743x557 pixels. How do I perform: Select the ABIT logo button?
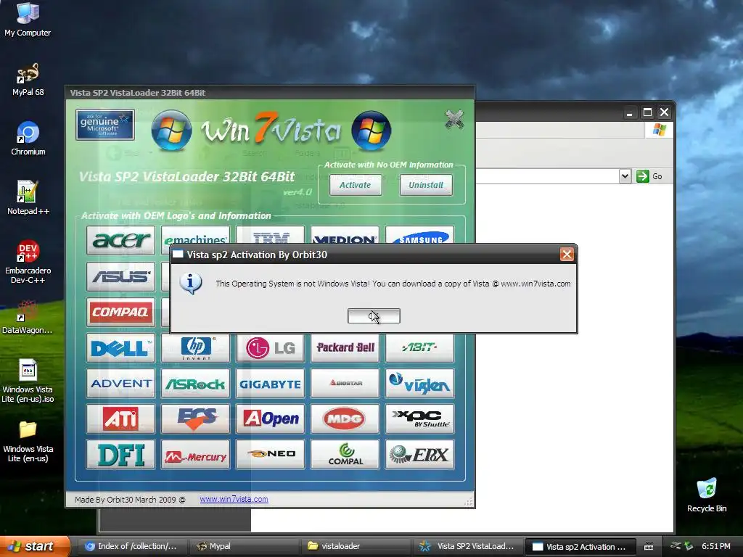420,347
